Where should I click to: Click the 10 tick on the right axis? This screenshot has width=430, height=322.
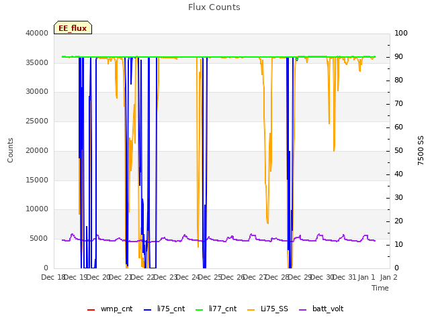tap(398, 244)
